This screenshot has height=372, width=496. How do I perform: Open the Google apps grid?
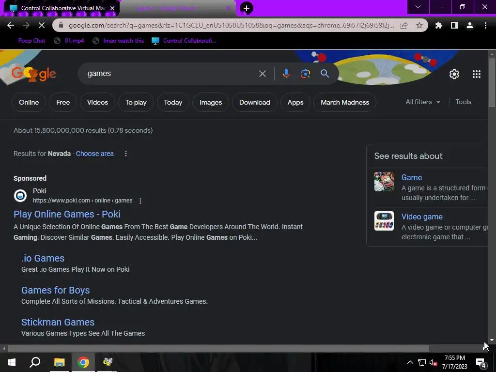click(x=477, y=74)
